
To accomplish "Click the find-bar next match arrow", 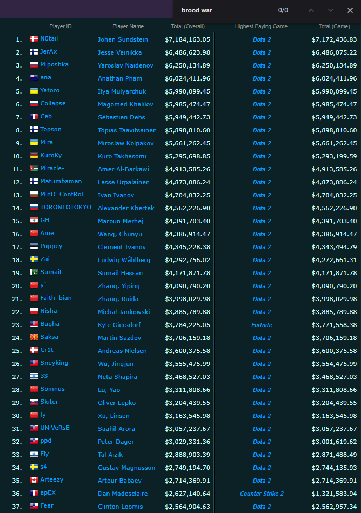I will click(x=331, y=10).
